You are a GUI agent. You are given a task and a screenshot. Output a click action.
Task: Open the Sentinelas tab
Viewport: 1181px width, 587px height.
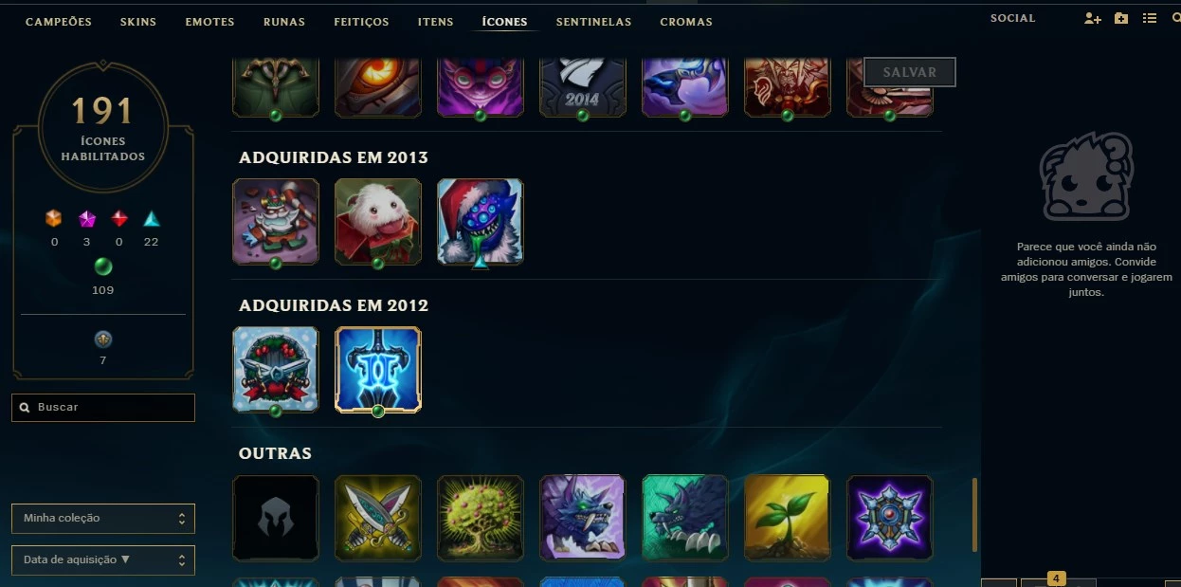593,22
